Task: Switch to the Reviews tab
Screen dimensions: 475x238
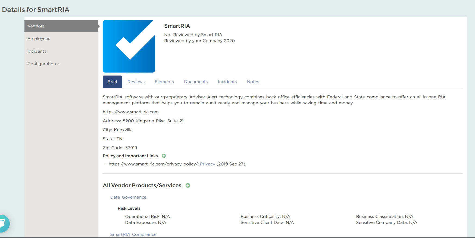Action: pos(136,82)
